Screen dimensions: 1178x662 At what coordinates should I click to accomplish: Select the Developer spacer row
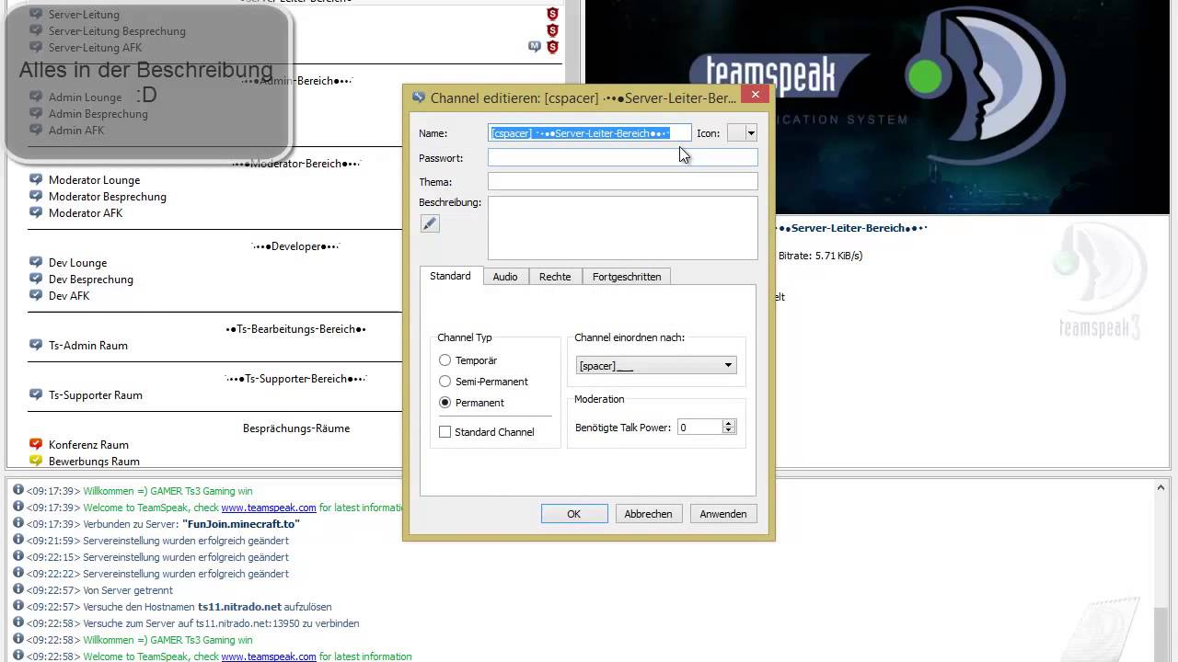[x=296, y=246]
